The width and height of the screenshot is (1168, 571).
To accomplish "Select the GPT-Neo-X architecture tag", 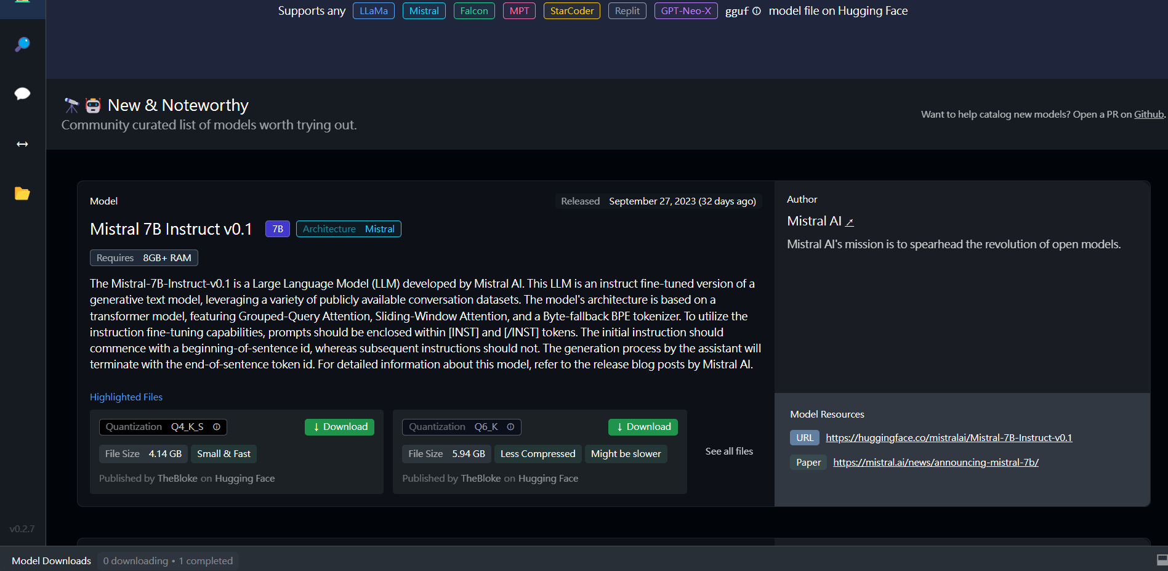I will [x=686, y=11].
